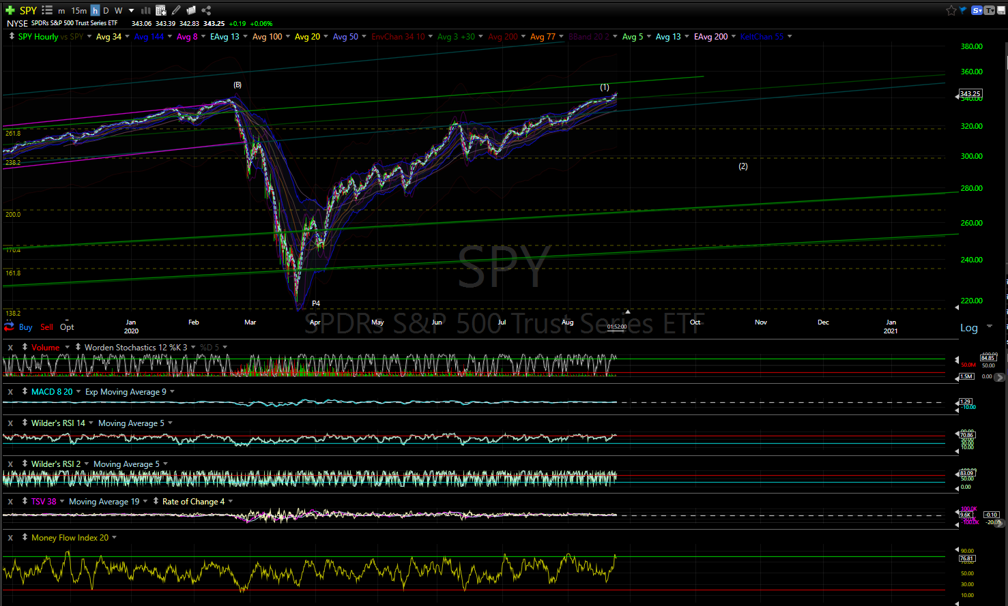Click reorder arrows of Money Flow Index pane
This screenshot has width=1008, height=606.
(25, 538)
